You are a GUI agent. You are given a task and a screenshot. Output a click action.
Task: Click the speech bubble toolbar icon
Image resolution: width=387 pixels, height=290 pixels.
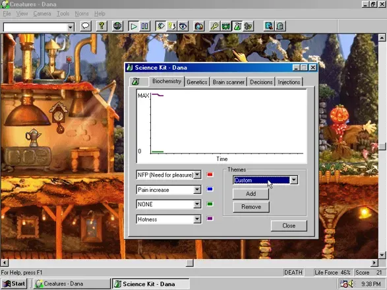coord(86,26)
